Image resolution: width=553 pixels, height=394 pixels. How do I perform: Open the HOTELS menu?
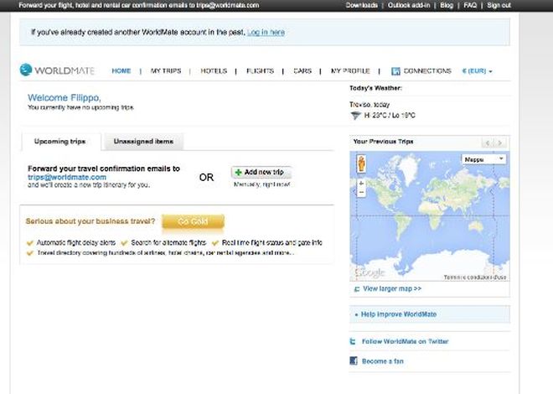tap(214, 71)
